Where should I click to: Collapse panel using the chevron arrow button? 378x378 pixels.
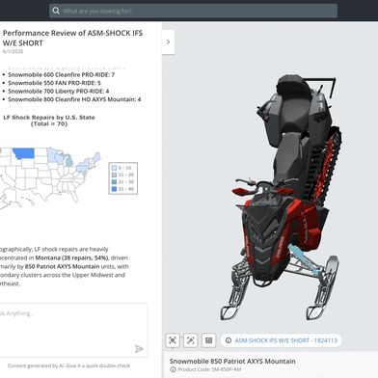[x=168, y=42]
